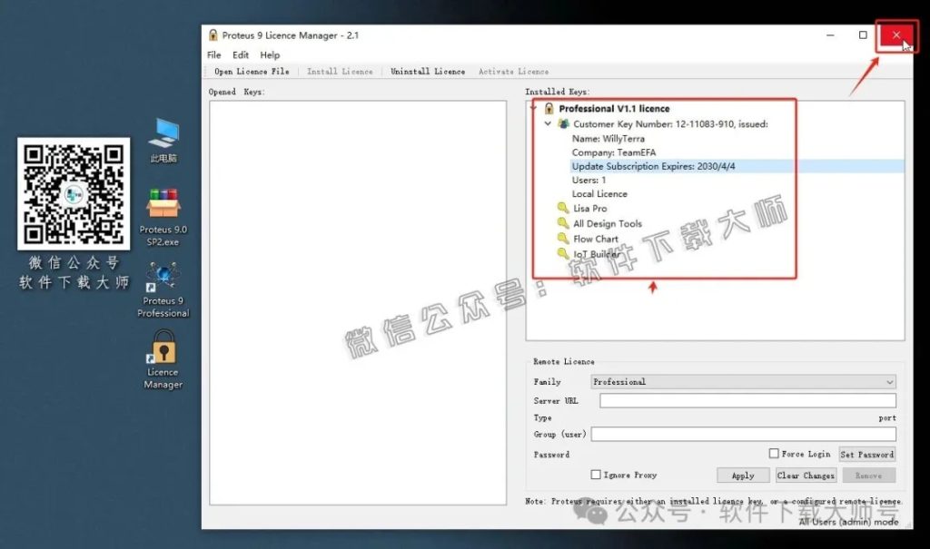This screenshot has height=549, width=930.
Task: Enable the Force Login checkbox
Action: point(774,454)
